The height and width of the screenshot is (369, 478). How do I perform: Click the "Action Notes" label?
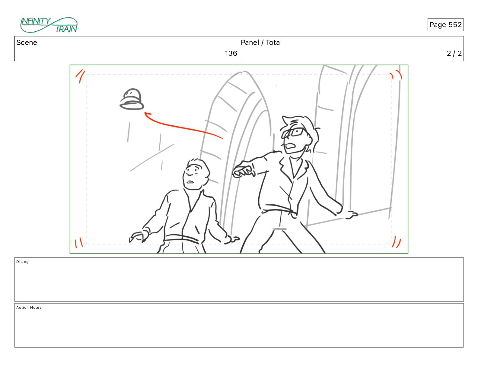click(29, 307)
